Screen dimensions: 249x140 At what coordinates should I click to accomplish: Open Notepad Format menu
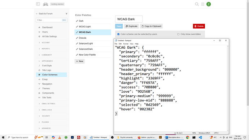click(126, 44)
